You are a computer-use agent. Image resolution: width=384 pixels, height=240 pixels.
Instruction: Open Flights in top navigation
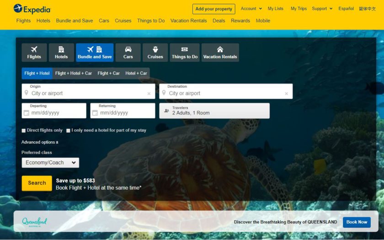(23, 21)
